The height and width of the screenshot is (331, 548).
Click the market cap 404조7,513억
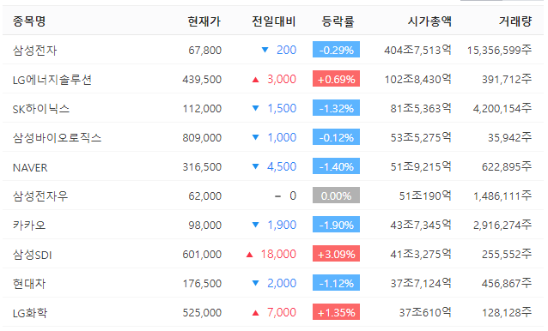click(x=417, y=51)
